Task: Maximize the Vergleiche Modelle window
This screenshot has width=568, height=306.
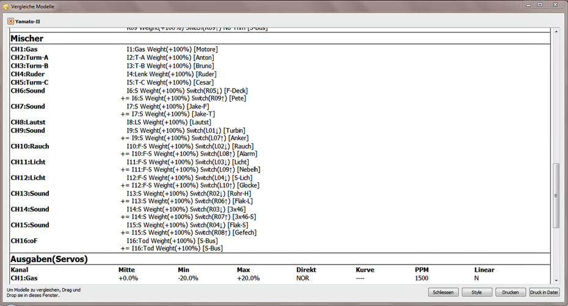Action: click(539, 5)
